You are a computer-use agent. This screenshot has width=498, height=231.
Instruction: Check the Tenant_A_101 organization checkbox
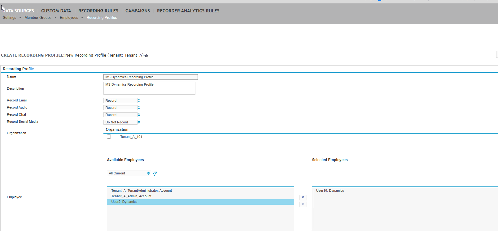[109, 137]
